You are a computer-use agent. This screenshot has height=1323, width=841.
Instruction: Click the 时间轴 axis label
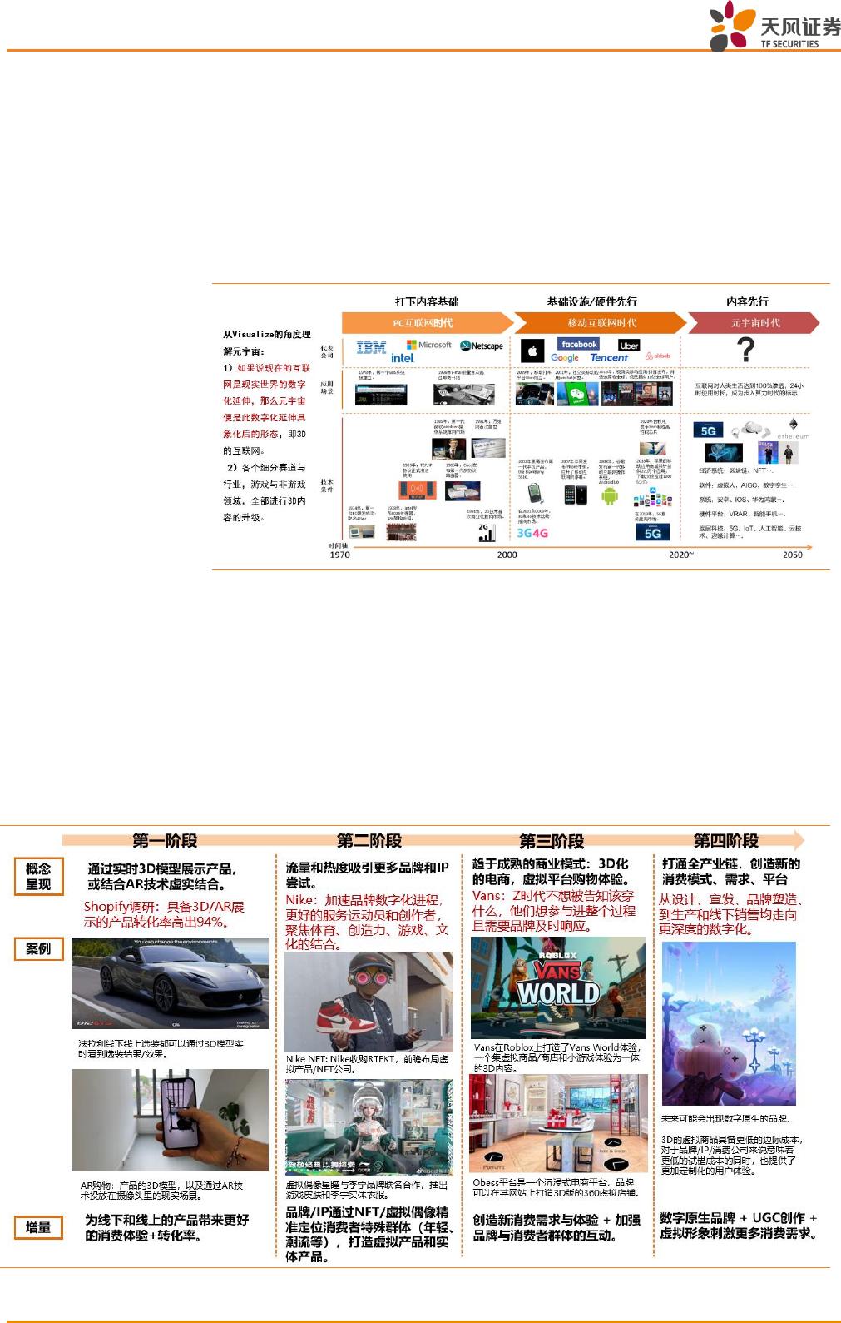point(339,545)
